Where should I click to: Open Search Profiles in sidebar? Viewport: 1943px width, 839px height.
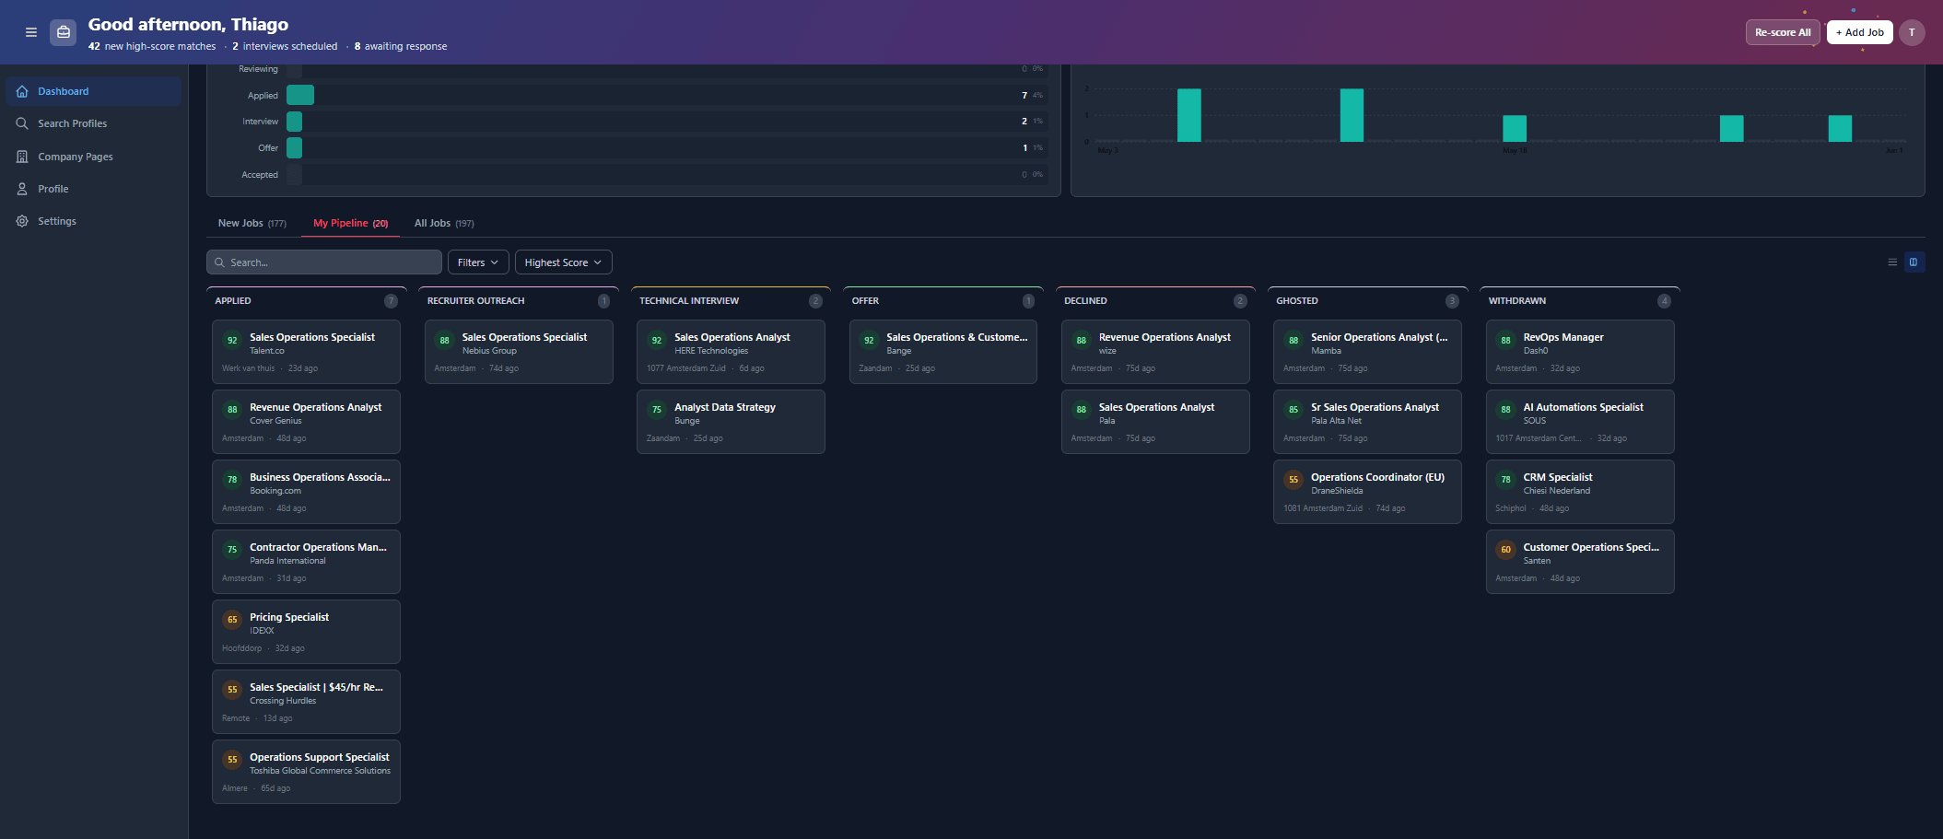93,123
